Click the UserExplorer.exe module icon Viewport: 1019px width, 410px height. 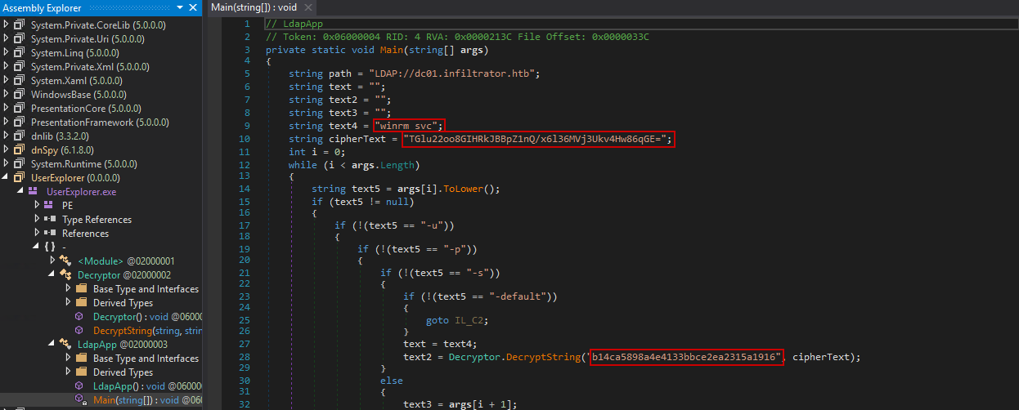click(x=34, y=191)
